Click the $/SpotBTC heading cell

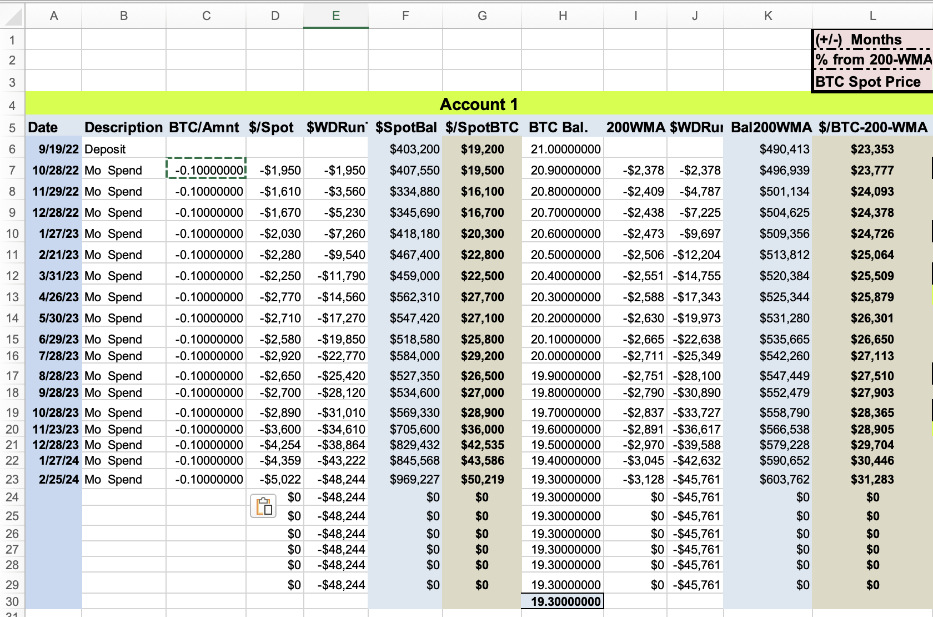pos(482,127)
